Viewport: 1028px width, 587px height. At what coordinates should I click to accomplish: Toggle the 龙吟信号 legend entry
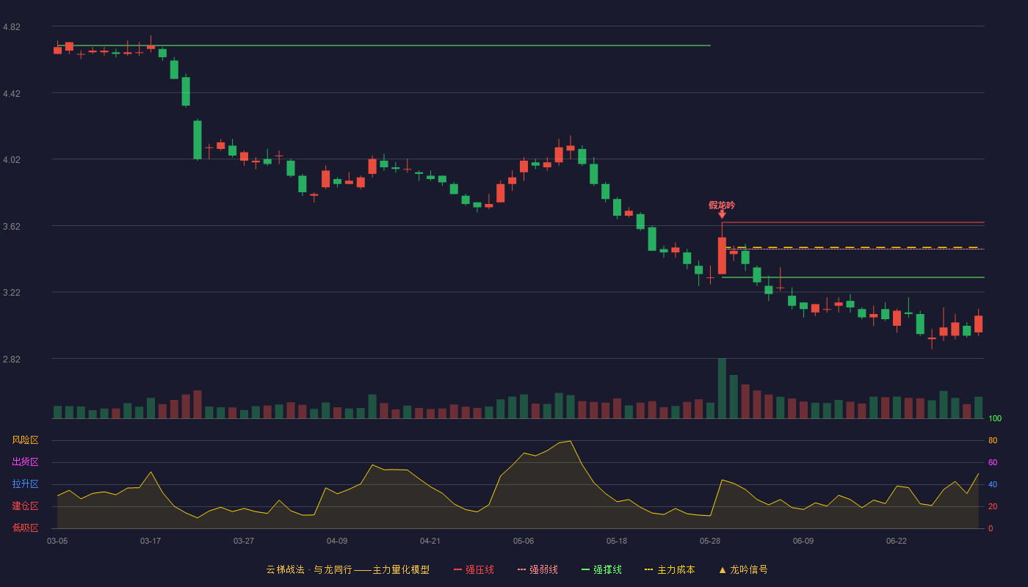[743, 569]
